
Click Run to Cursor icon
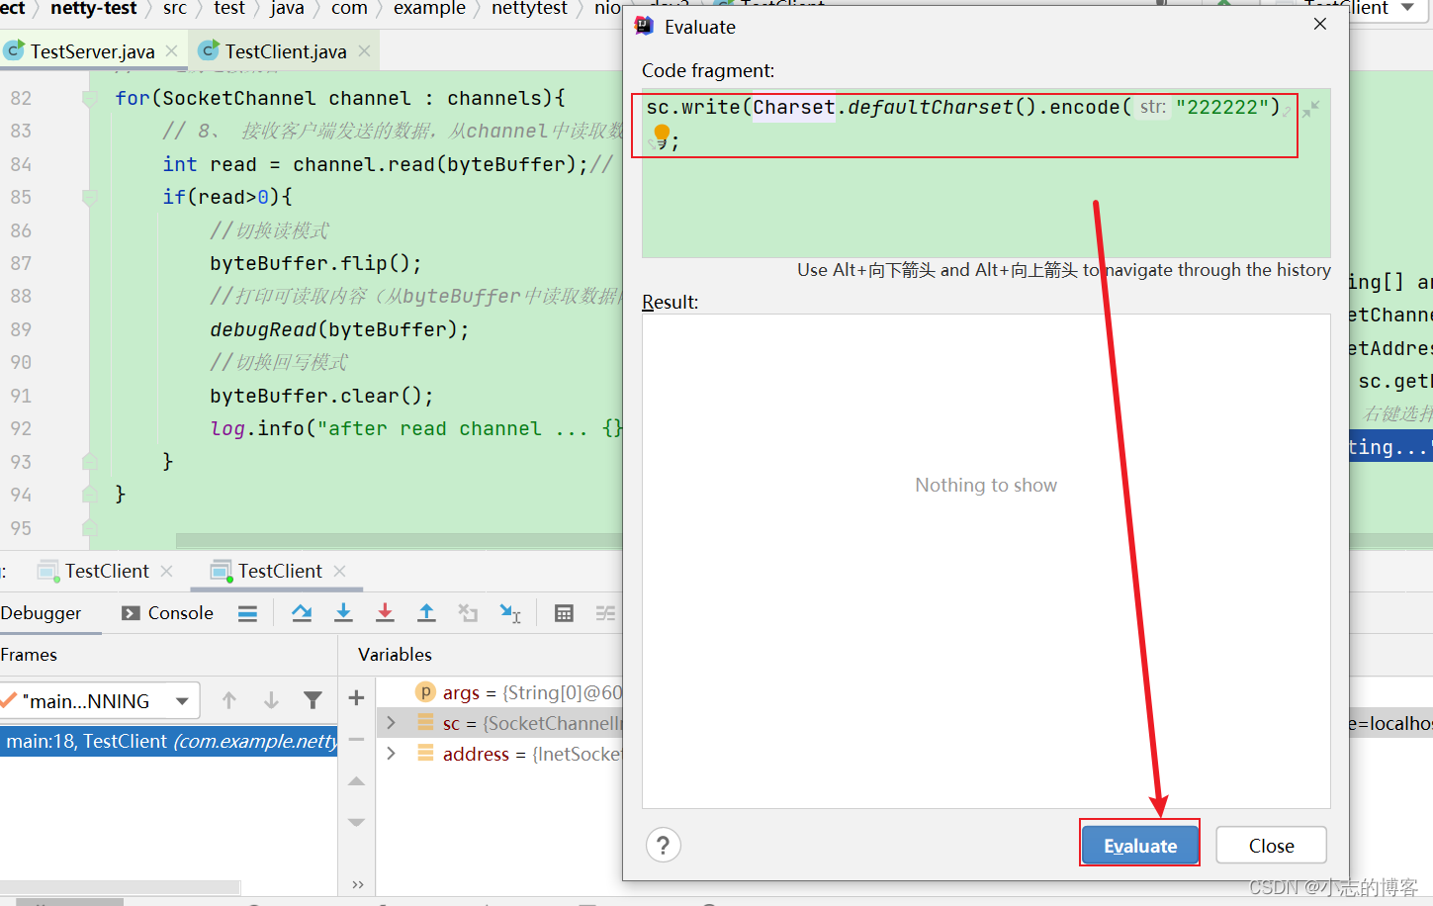coord(510,613)
